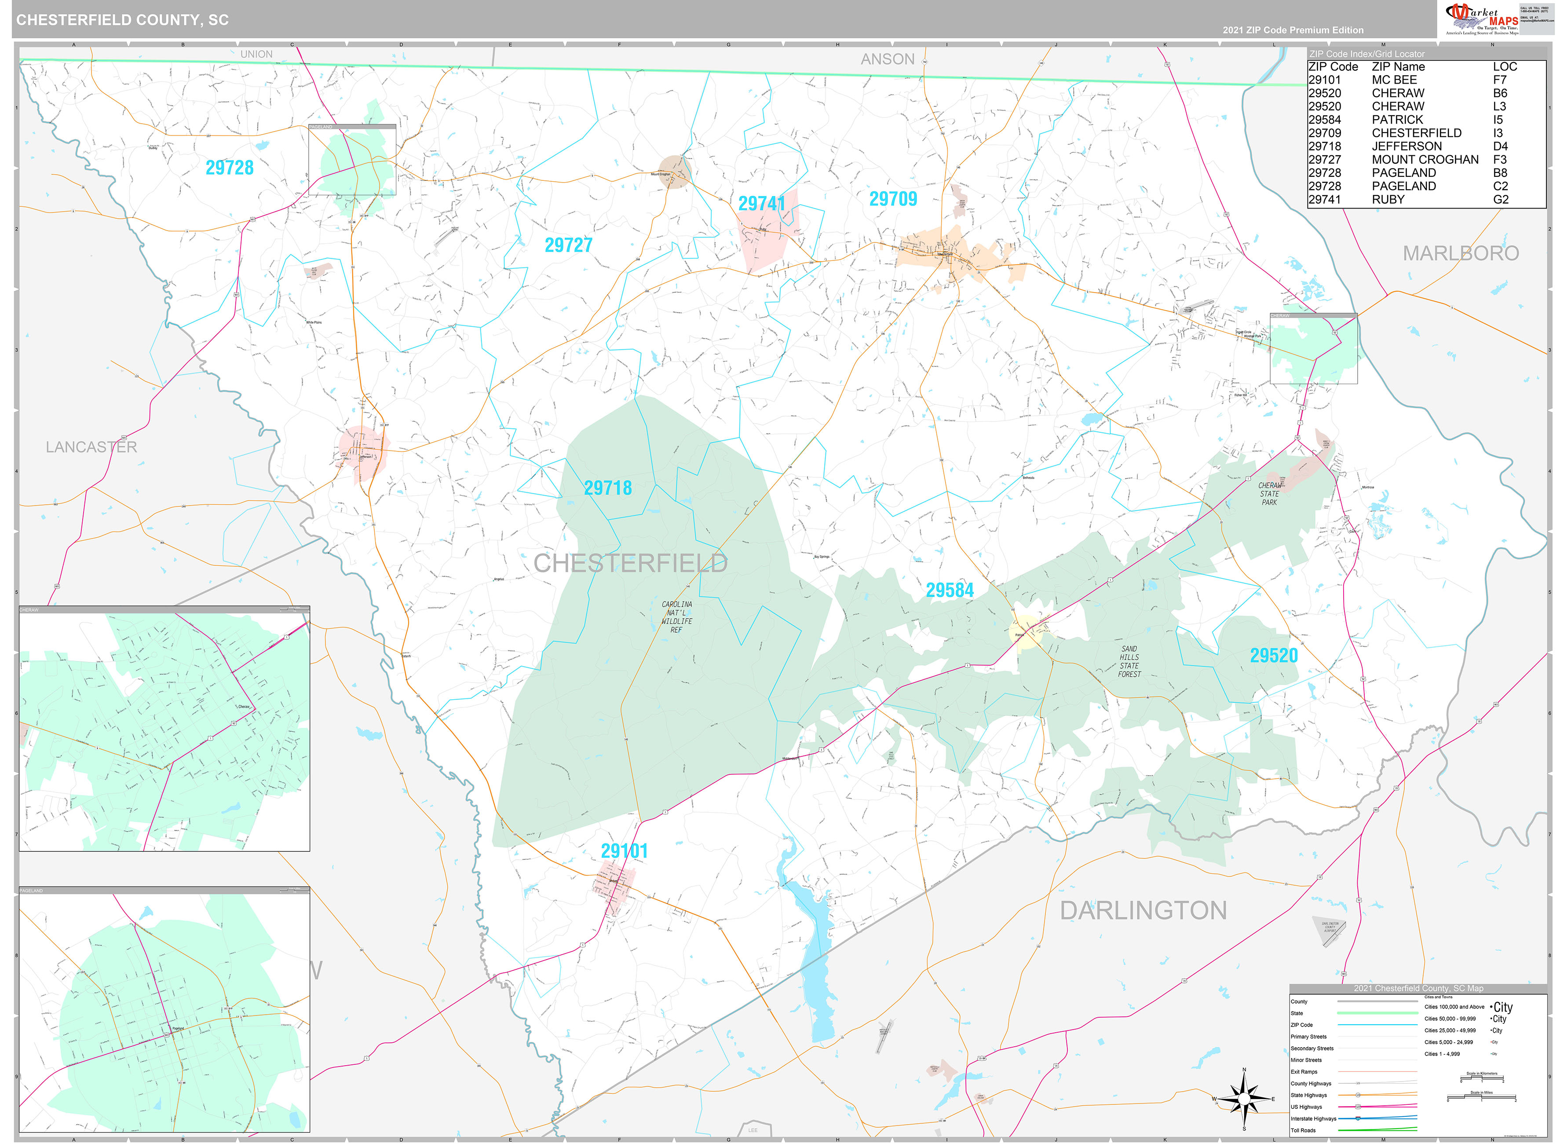The width and height of the screenshot is (1560, 1144).
Task: Click the ANSON county label
Action: click(887, 59)
